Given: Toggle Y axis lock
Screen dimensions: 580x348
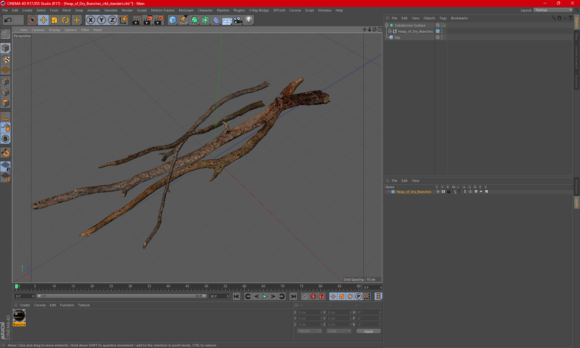Looking at the screenshot, I should 101,20.
